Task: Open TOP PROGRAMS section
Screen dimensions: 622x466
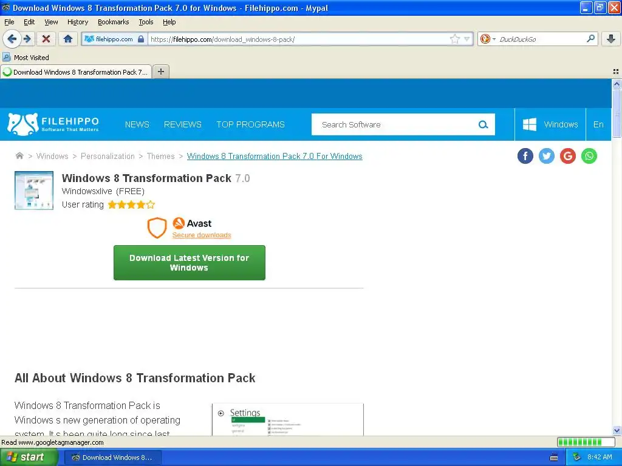Action: [250, 124]
